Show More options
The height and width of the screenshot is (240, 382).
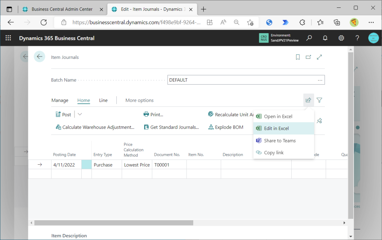(x=140, y=100)
